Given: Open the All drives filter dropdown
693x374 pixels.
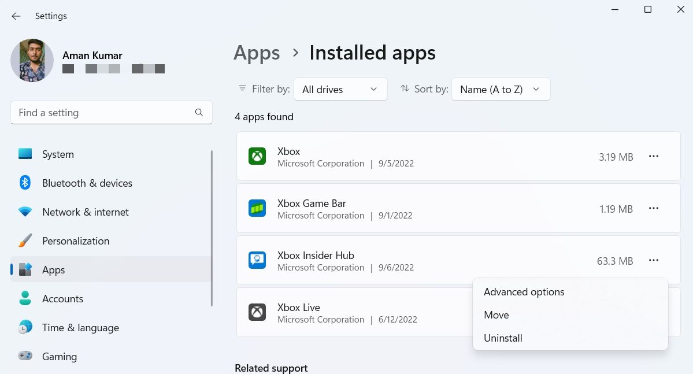Looking at the screenshot, I should 340,89.
